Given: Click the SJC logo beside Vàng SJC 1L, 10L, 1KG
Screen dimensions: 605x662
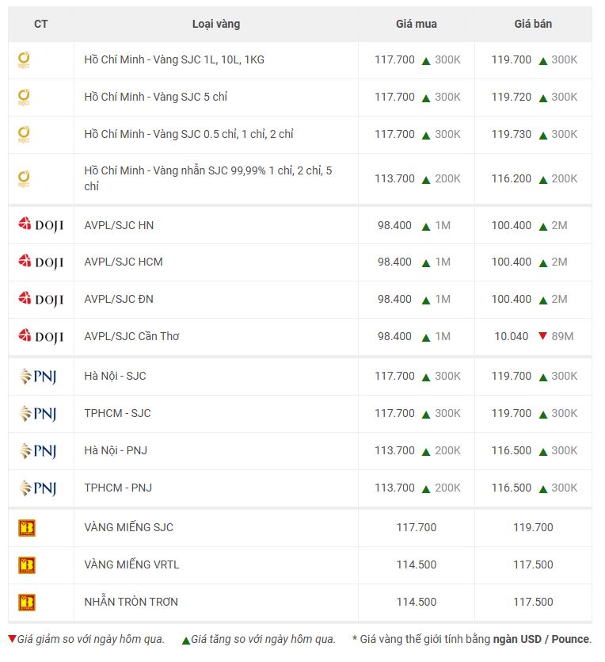Looking at the screenshot, I should tap(24, 60).
